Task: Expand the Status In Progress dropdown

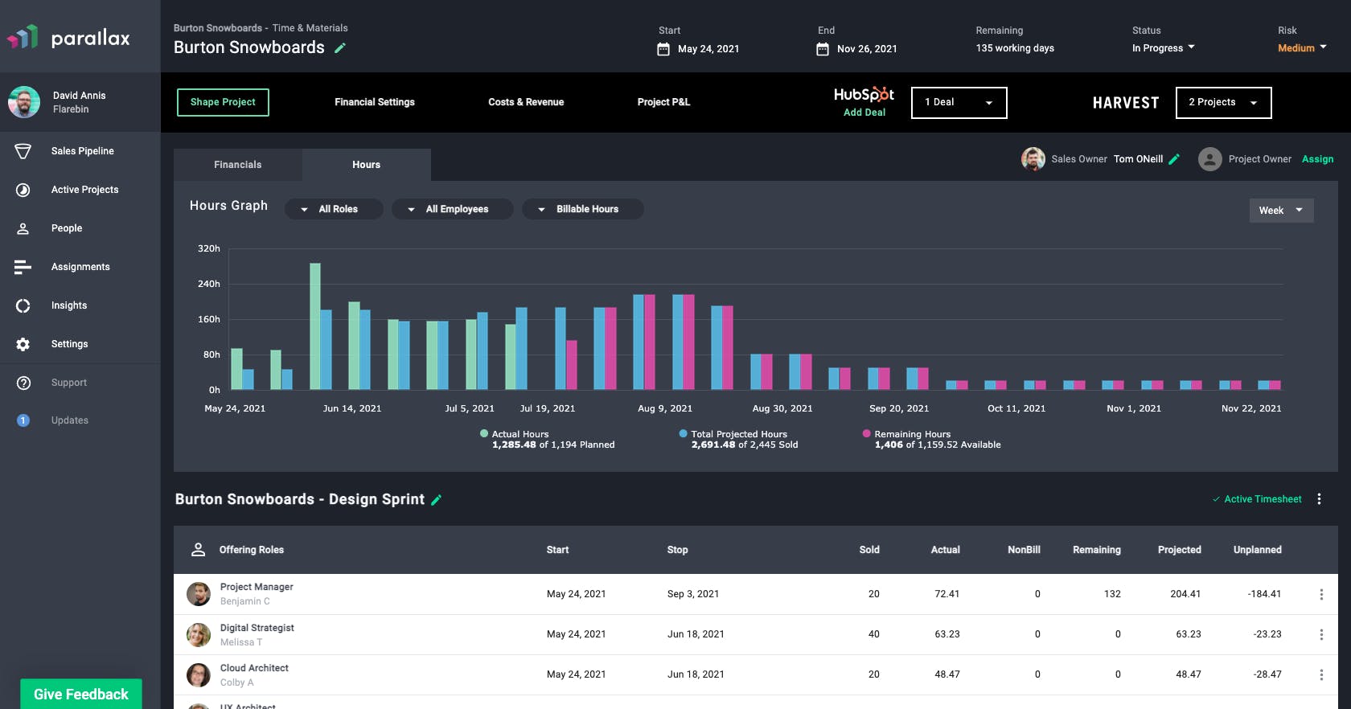Action: (1163, 48)
